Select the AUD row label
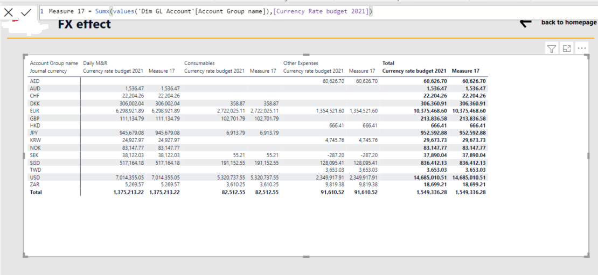This screenshot has height=275, width=598. 35,88
